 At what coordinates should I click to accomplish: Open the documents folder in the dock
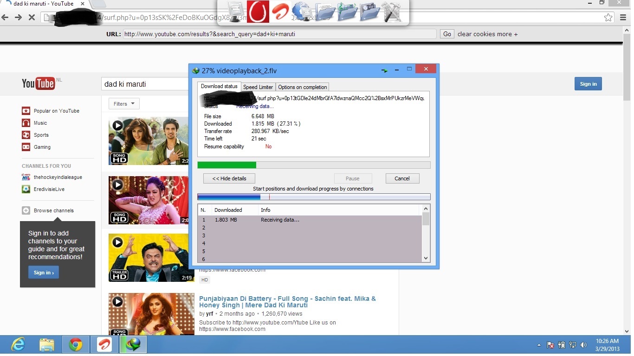tap(324, 12)
